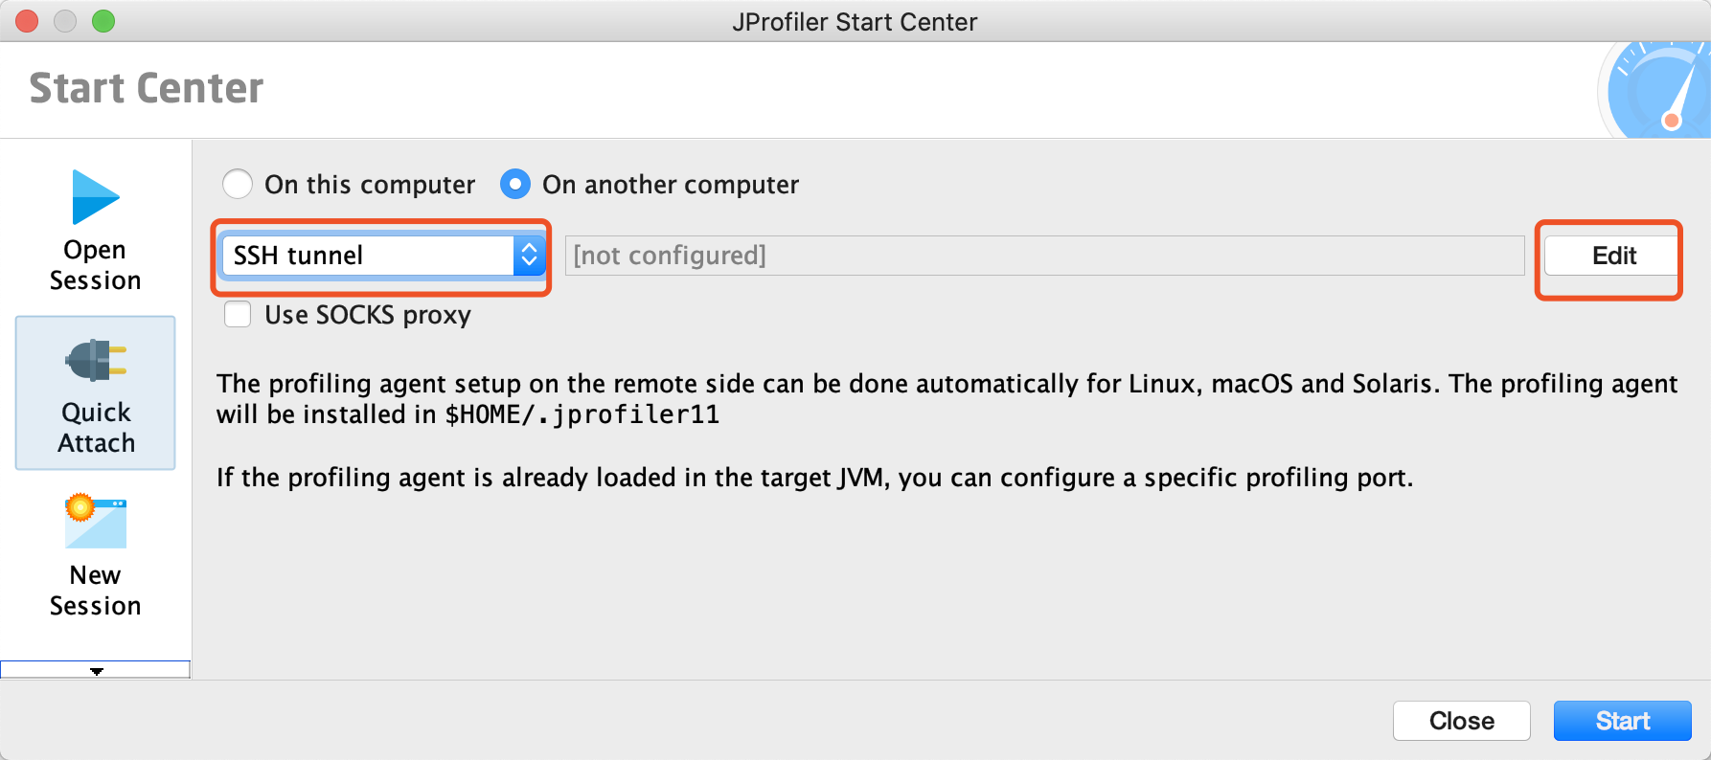Viewport: 1711px width, 760px height.
Task: Click the not configured SSH tunnel field
Action: (x=1044, y=255)
